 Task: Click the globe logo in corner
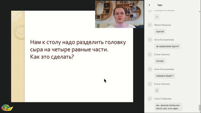[7, 108]
